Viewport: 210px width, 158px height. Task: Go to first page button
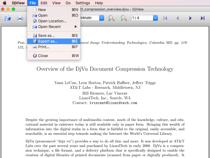(x=165, y=18)
